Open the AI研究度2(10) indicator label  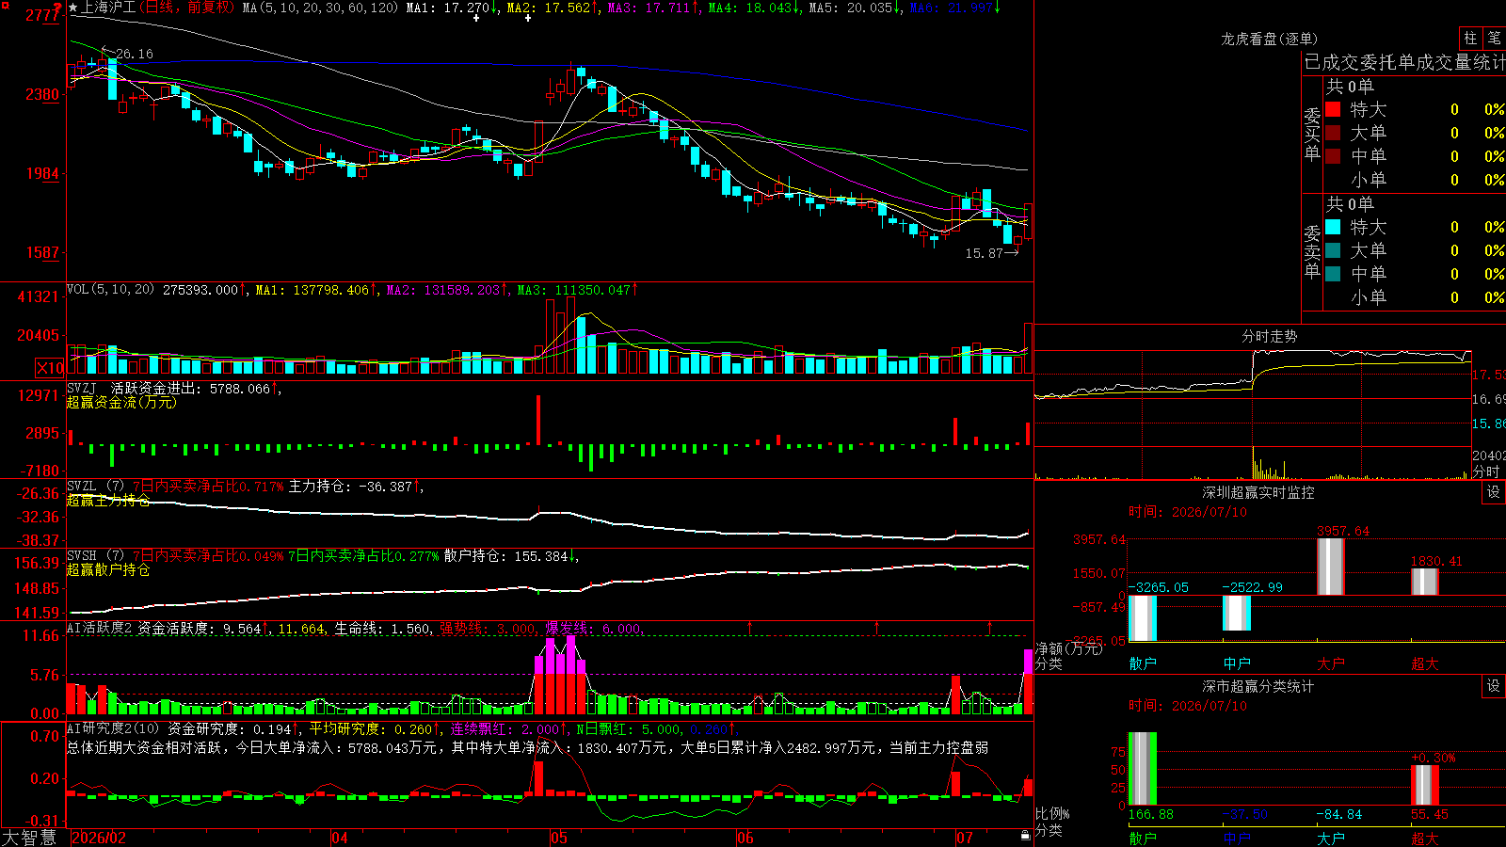coord(114,728)
